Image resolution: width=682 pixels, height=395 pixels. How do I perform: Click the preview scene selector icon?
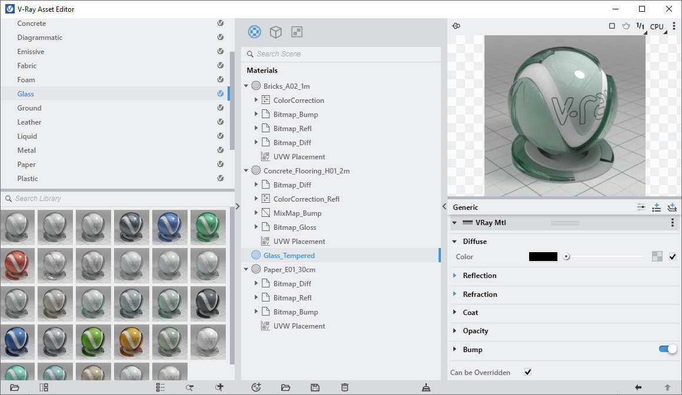[x=456, y=26]
